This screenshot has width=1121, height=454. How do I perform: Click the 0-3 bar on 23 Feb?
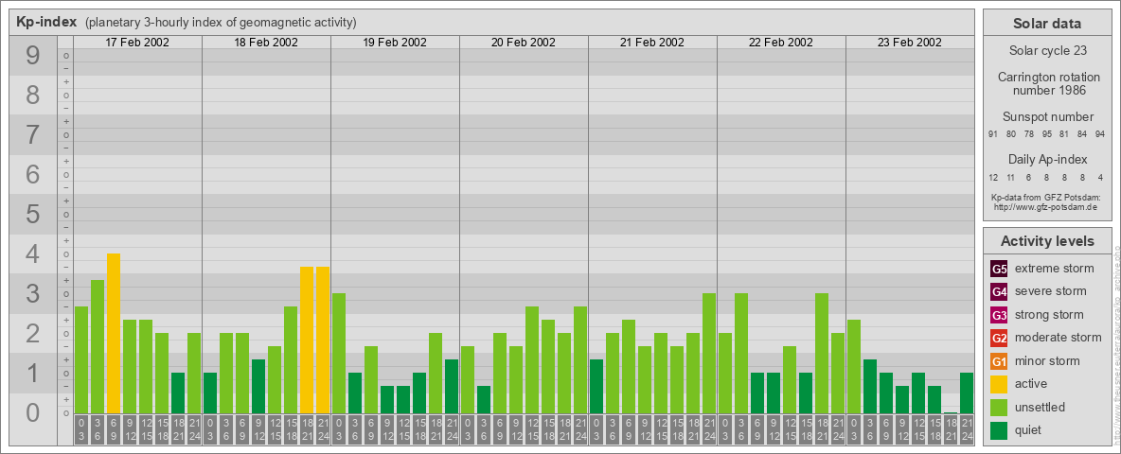tap(854, 366)
